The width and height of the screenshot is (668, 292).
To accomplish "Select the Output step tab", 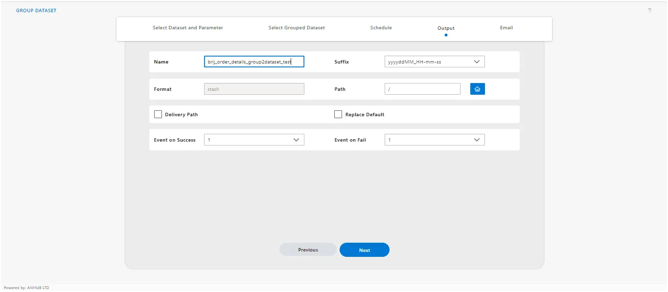I will pos(446,28).
